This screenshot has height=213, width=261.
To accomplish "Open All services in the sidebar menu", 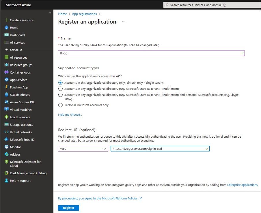I will point(17,42).
